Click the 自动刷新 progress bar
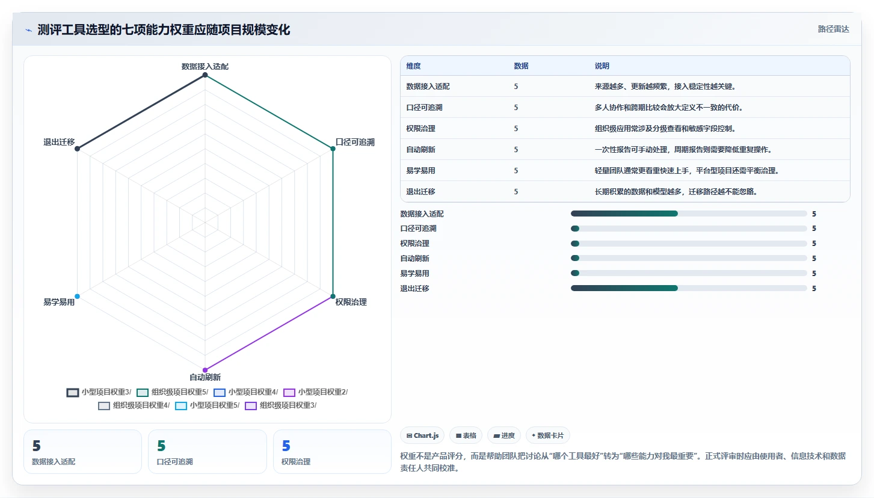874x498 pixels. pyautogui.click(x=689, y=258)
